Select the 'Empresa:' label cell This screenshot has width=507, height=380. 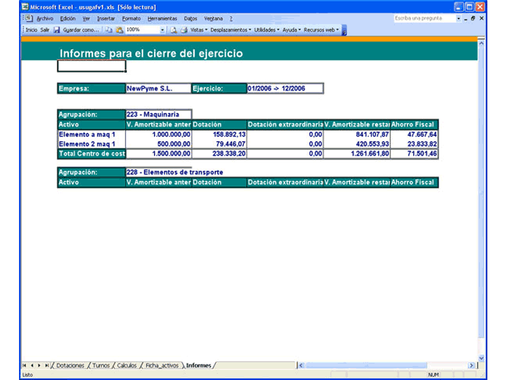click(x=91, y=89)
